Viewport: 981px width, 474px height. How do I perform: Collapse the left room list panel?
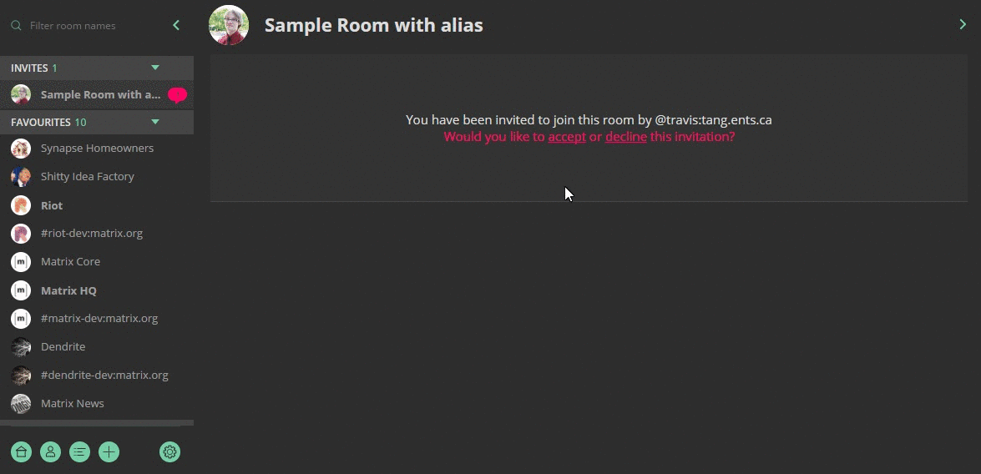coord(176,25)
